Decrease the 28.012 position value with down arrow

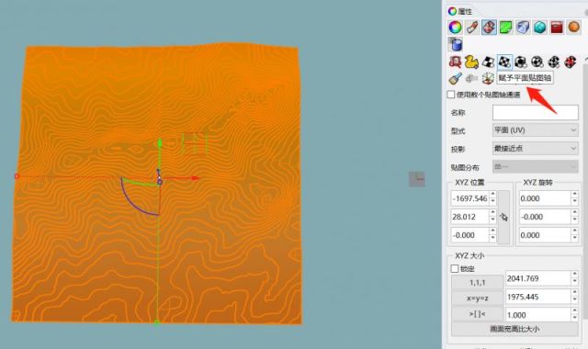tap(492, 220)
